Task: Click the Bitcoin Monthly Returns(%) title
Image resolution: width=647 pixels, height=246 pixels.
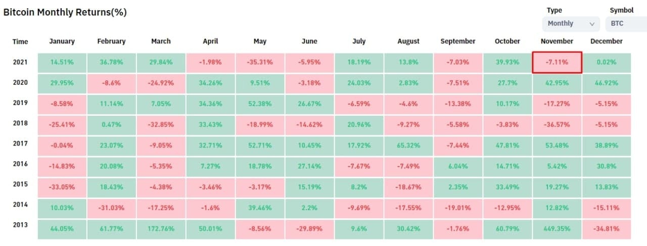Action: [x=65, y=13]
